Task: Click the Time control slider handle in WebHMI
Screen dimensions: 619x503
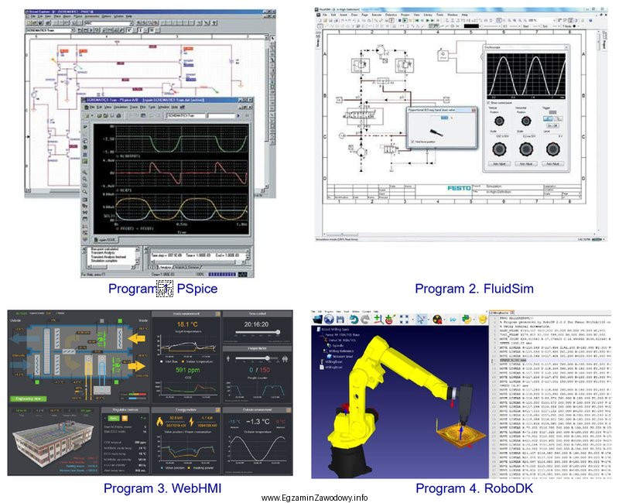Action: (x=278, y=332)
